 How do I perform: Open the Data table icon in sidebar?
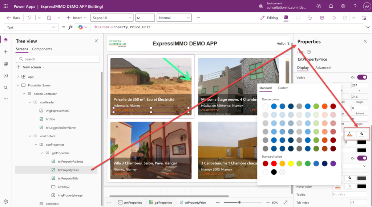click(x=6, y=64)
